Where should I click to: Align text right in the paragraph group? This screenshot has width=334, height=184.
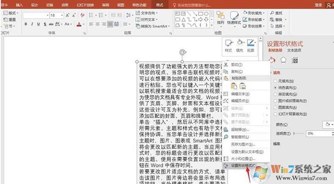104,24
